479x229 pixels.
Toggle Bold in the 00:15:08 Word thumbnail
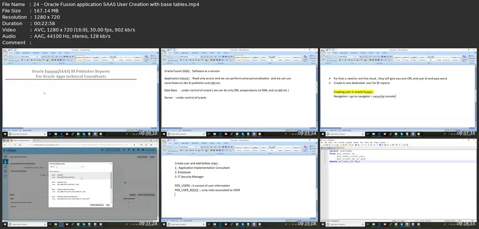[181, 151]
